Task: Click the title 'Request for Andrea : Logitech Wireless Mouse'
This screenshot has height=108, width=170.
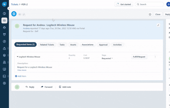Action: click(49, 25)
